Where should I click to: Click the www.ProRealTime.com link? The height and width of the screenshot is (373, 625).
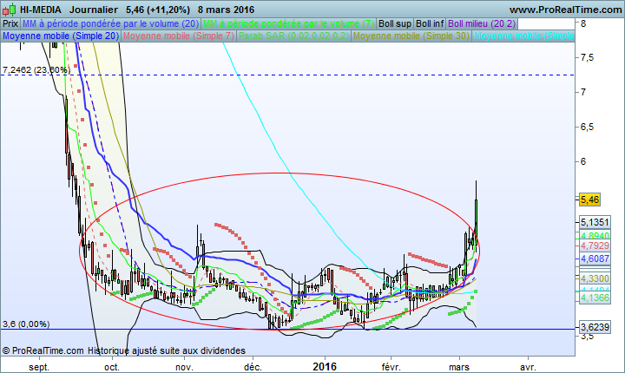coord(565,10)
